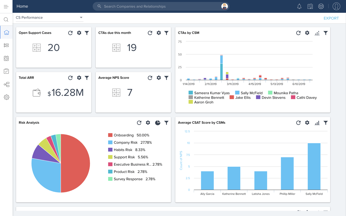Click the pie chart icon on Risk Analysis
346x216 pixels.
tap(157, 123)
